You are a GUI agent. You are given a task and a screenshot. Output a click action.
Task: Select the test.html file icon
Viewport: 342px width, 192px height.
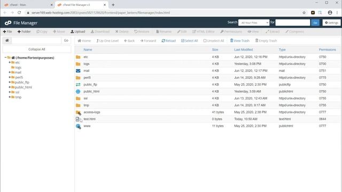pos(77,119)
